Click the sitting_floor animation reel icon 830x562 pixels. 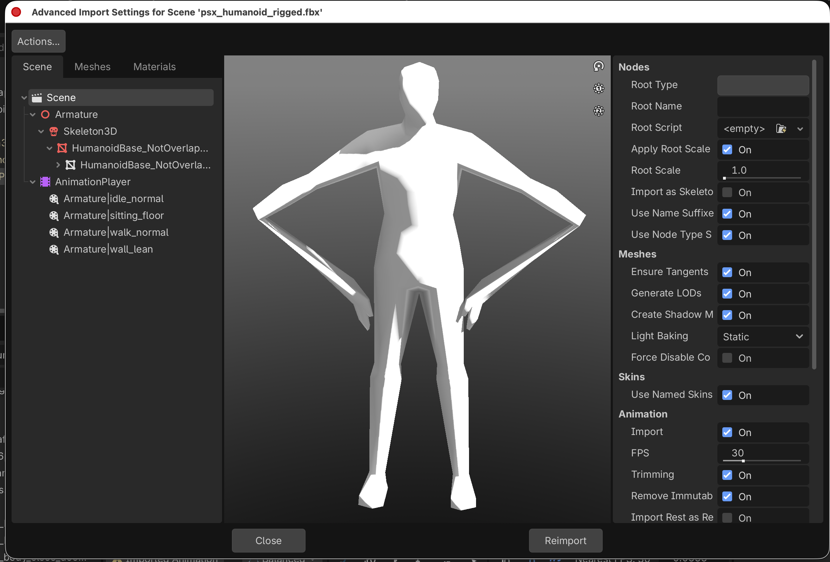[54, 215]
